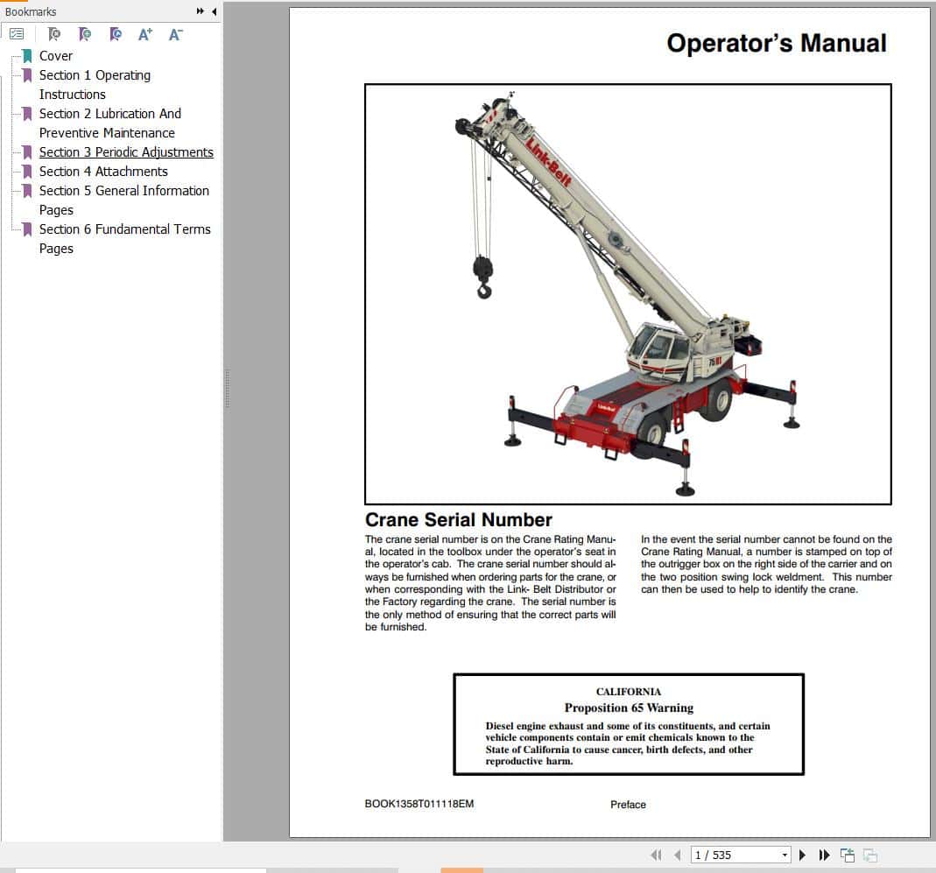Screen dimensions: 936x873
Task: Open the page number dropdown
Action: [x=785, y=855]
